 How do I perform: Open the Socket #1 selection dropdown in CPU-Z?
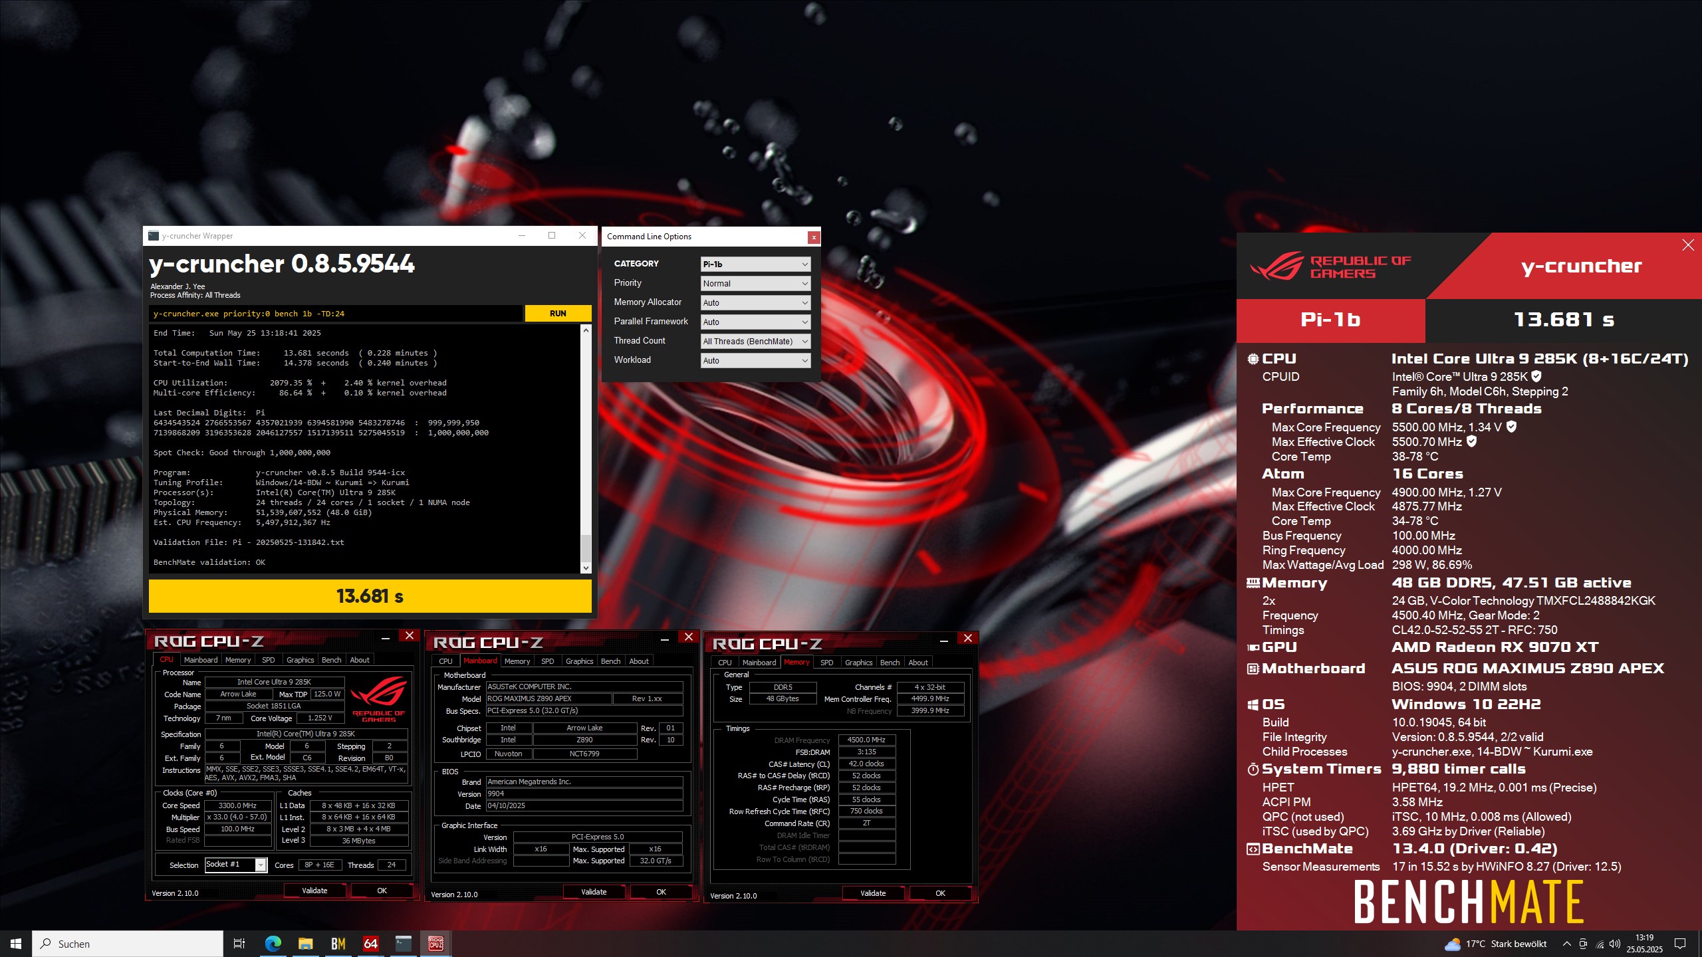[236, 865]
